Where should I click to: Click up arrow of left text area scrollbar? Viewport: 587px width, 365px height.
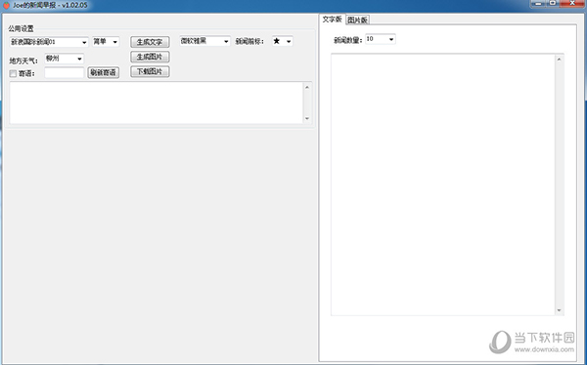[x=307, y=87]
